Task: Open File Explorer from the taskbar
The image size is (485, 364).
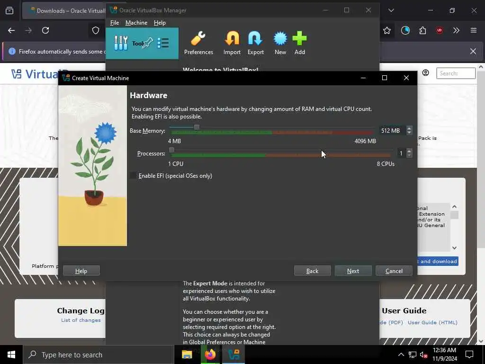Action: [x=187, y=355]
